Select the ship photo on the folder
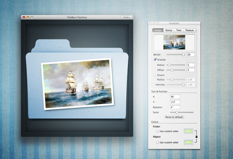This screenshot has width=233, height=159. [78, 84]
